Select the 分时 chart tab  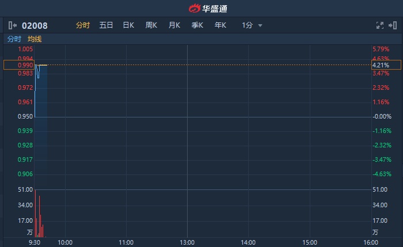tap(83, 25)
